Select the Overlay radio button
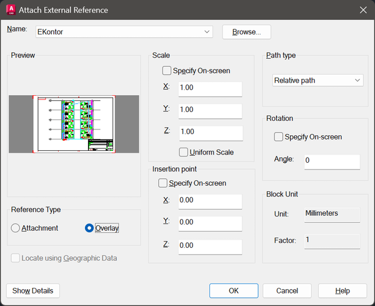Image resolution: width=375 pixels, height=306 pixels. [89, 228]
